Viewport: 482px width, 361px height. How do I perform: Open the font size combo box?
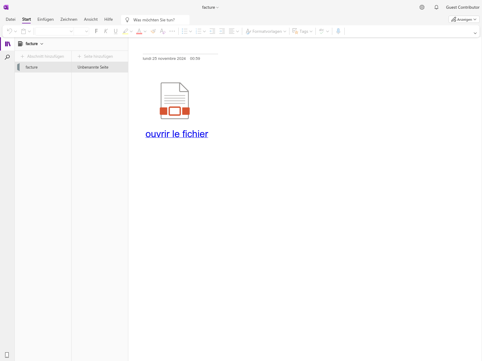(x=81, y=31)
